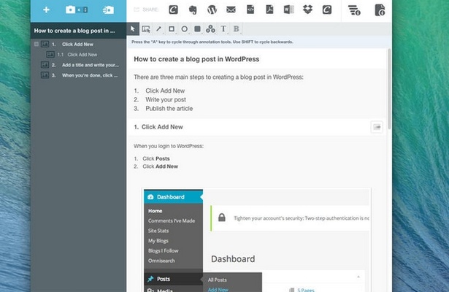
Task: Select the arrow line annotation tool
Action: (158, 29)
